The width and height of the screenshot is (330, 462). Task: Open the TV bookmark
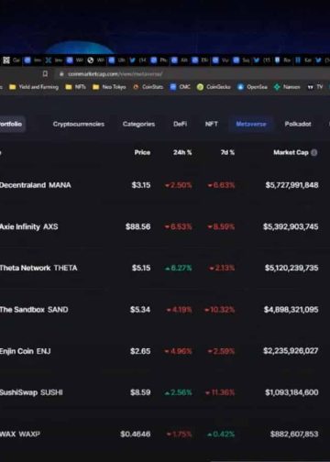point(315,87)
